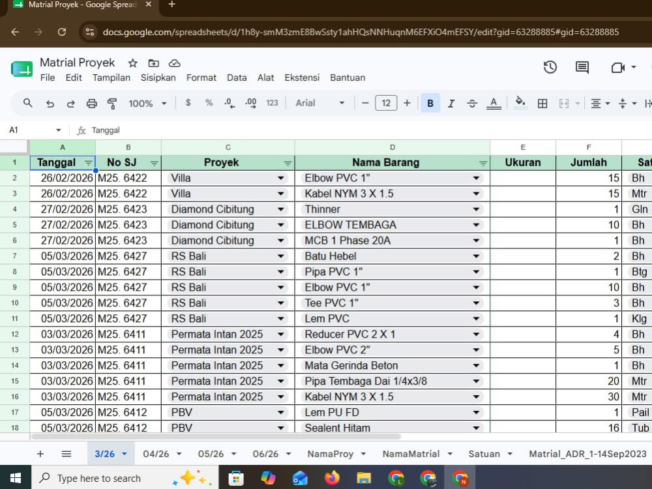Screen dimensions: 652x489
Task: Open the comments panel icon
Action: [582, 67]
